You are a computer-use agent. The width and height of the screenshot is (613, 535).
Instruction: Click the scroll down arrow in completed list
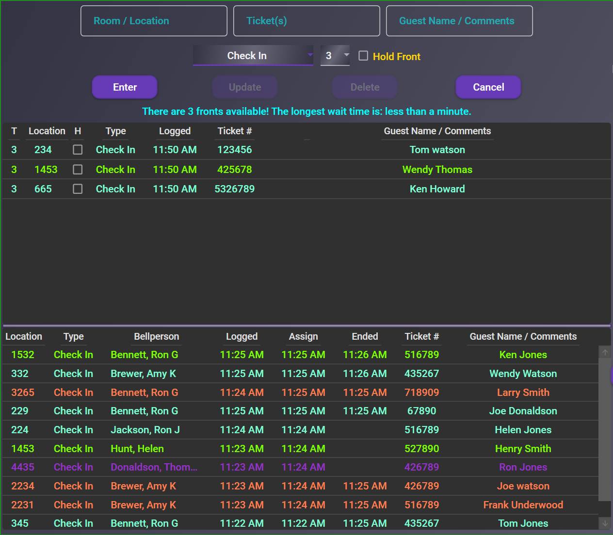coord(605,523)
